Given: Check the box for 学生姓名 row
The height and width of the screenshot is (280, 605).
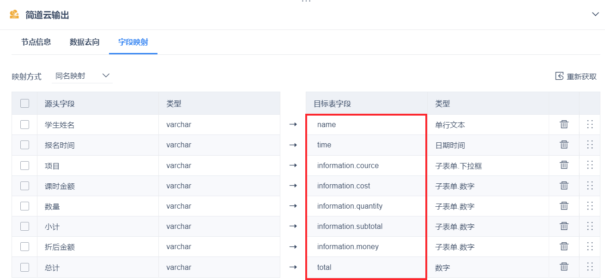Looking at the screenshot, I should pyautogui.click(x=24, y=124).
